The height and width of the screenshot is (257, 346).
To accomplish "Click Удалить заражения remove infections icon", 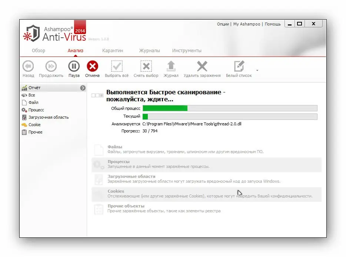I will click(x=202, y=66).
